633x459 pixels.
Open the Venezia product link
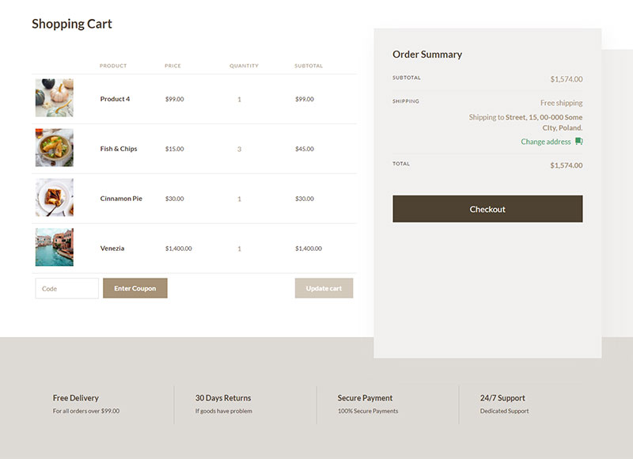point(112,248)
